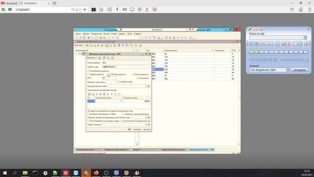
Task: Toggle 'Запретить списание бонусов' checkbox
Action: [x=123, y=114]
